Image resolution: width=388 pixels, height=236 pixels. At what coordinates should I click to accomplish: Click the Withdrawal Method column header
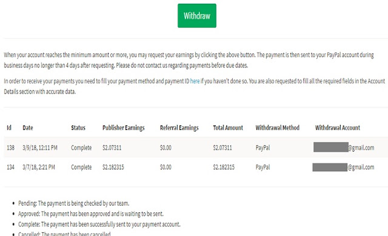278,128
